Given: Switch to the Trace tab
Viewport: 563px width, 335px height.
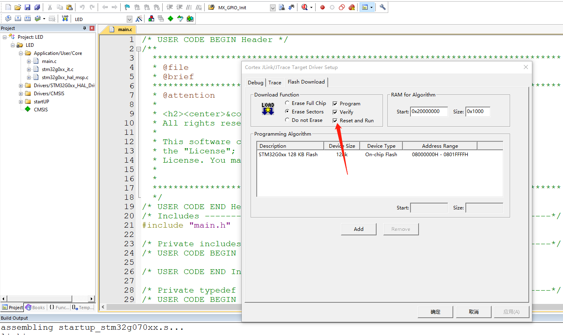Looking at the screenshot, I should 275,82.
